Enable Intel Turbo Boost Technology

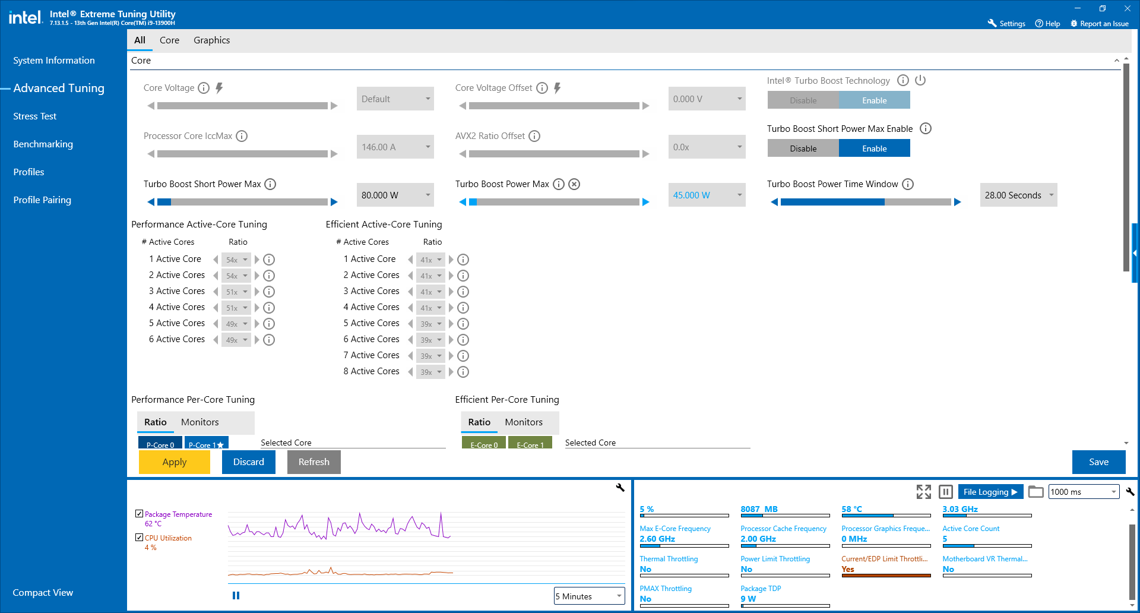[875, 100]
